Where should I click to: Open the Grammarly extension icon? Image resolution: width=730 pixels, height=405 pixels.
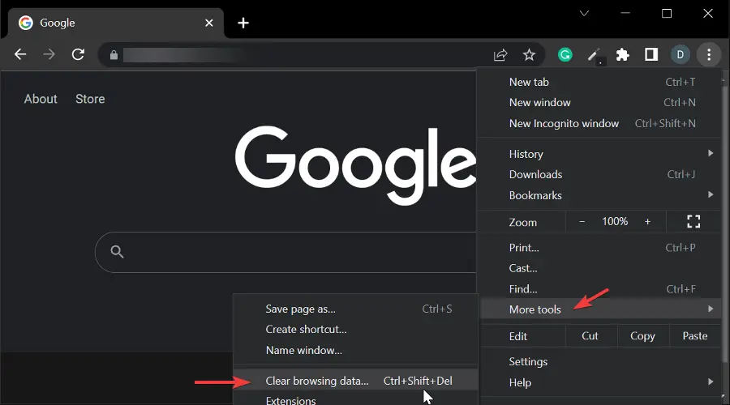coord(565,55)
